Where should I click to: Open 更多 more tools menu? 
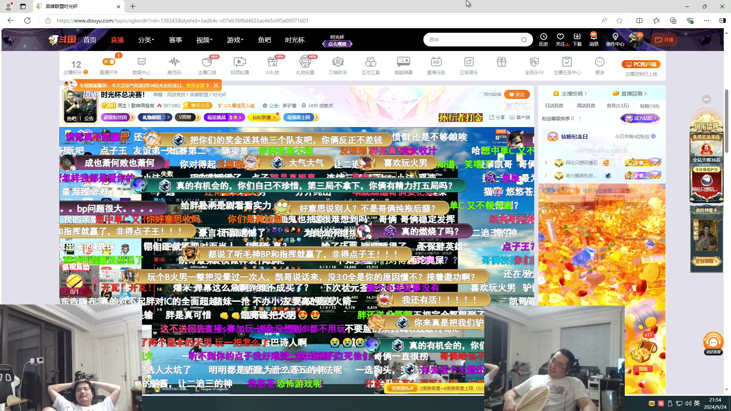click(x=600, y=65)
